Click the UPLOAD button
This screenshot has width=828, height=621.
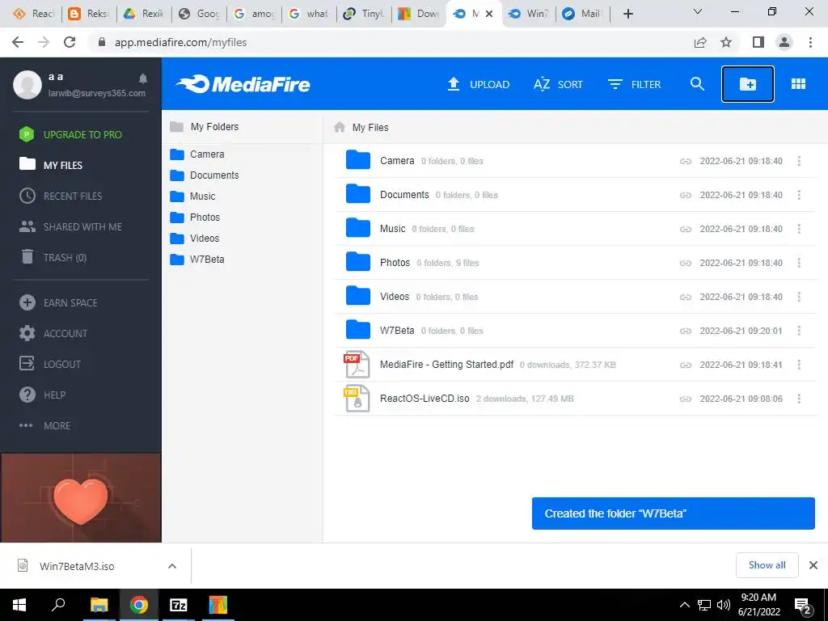tap(479, 84)
